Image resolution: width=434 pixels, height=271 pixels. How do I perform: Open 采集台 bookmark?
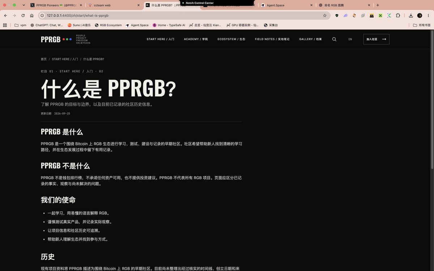point(270,25)
